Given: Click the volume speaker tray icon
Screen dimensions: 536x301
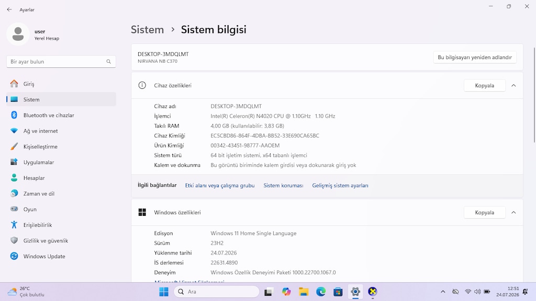Looking at the screenshot, I should pos(477,292).
